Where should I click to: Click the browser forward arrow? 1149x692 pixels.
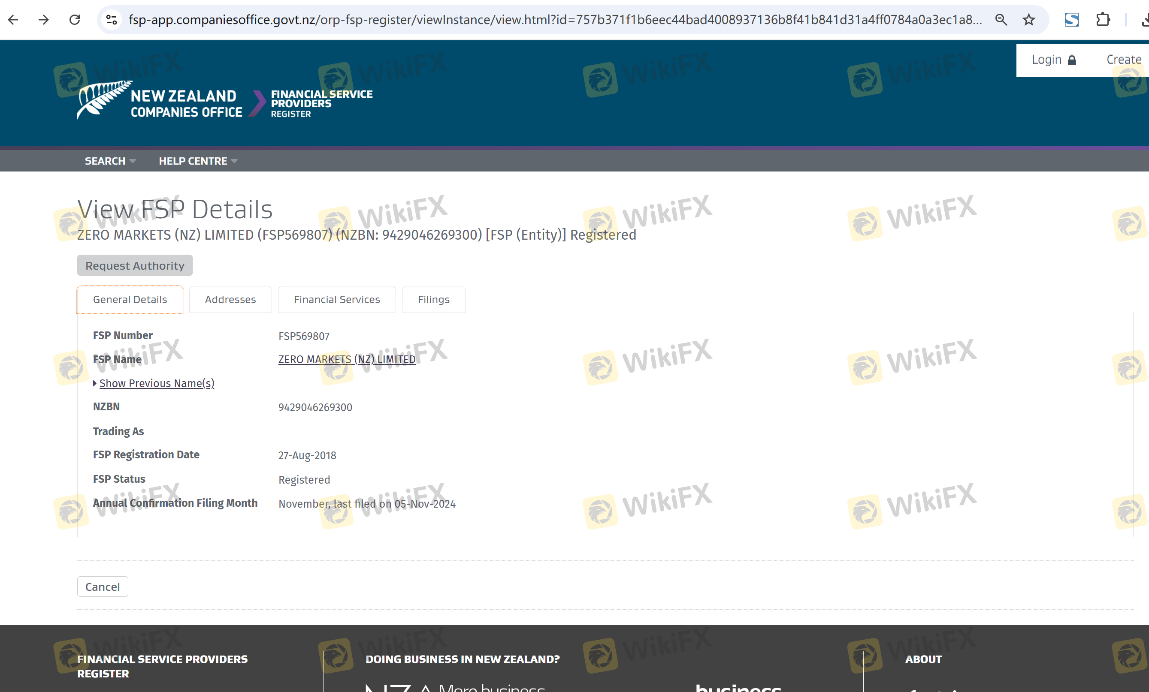(44, 20)
